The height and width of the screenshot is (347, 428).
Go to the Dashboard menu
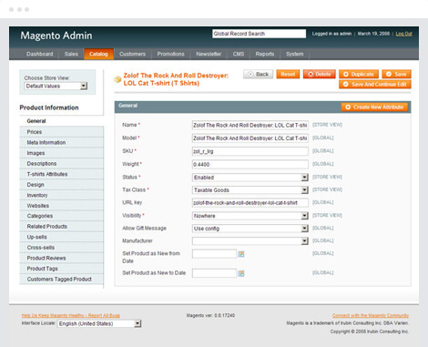(x=40, y=54)
